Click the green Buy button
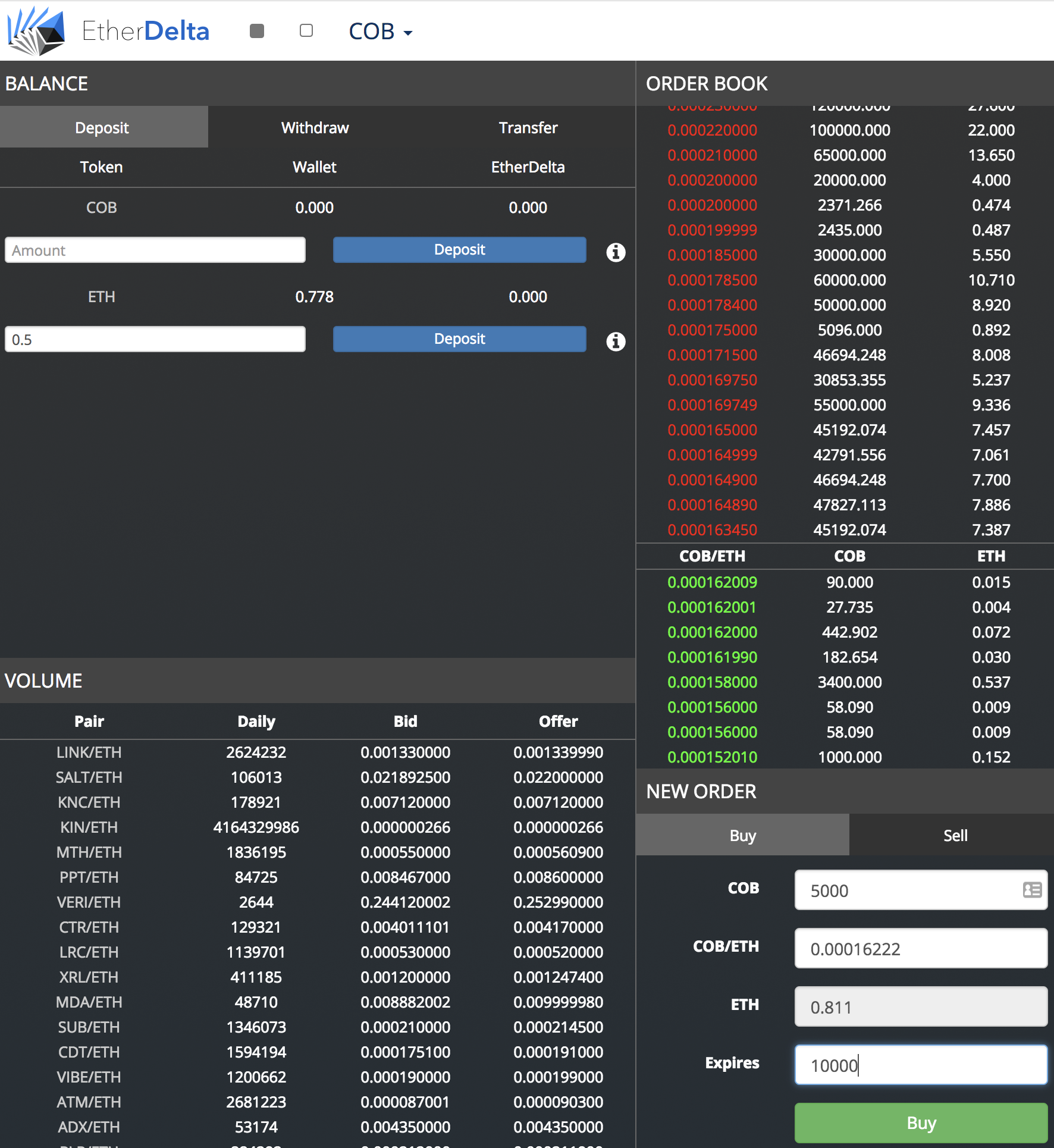1054x1148 pixels. [921, 1123]
